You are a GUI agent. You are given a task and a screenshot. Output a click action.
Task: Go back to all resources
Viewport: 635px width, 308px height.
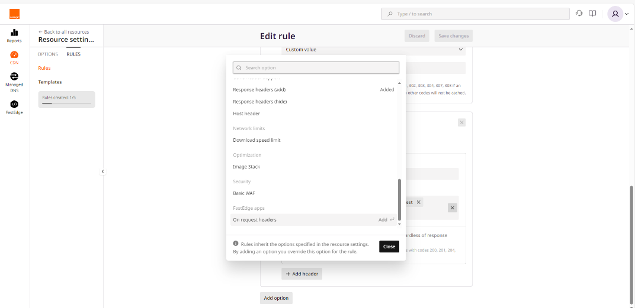63,32
